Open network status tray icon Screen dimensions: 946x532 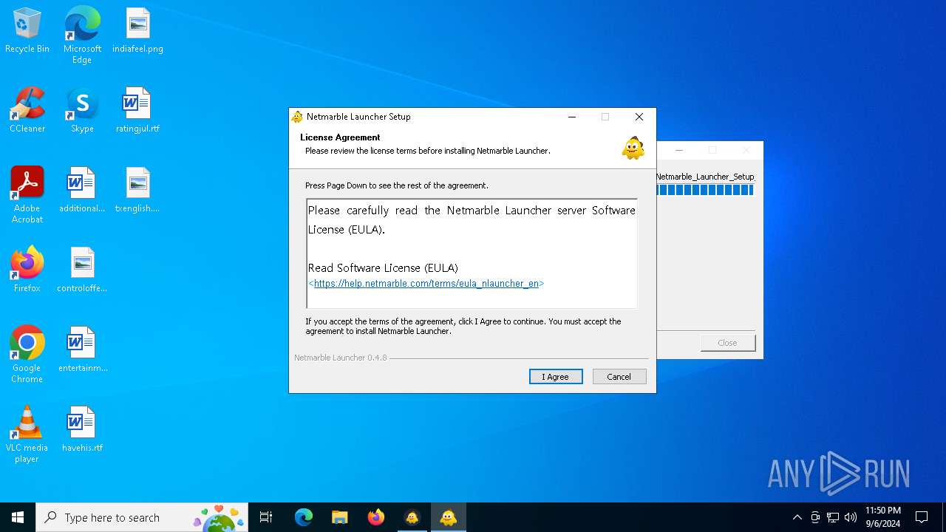click(x=833, y=517)
